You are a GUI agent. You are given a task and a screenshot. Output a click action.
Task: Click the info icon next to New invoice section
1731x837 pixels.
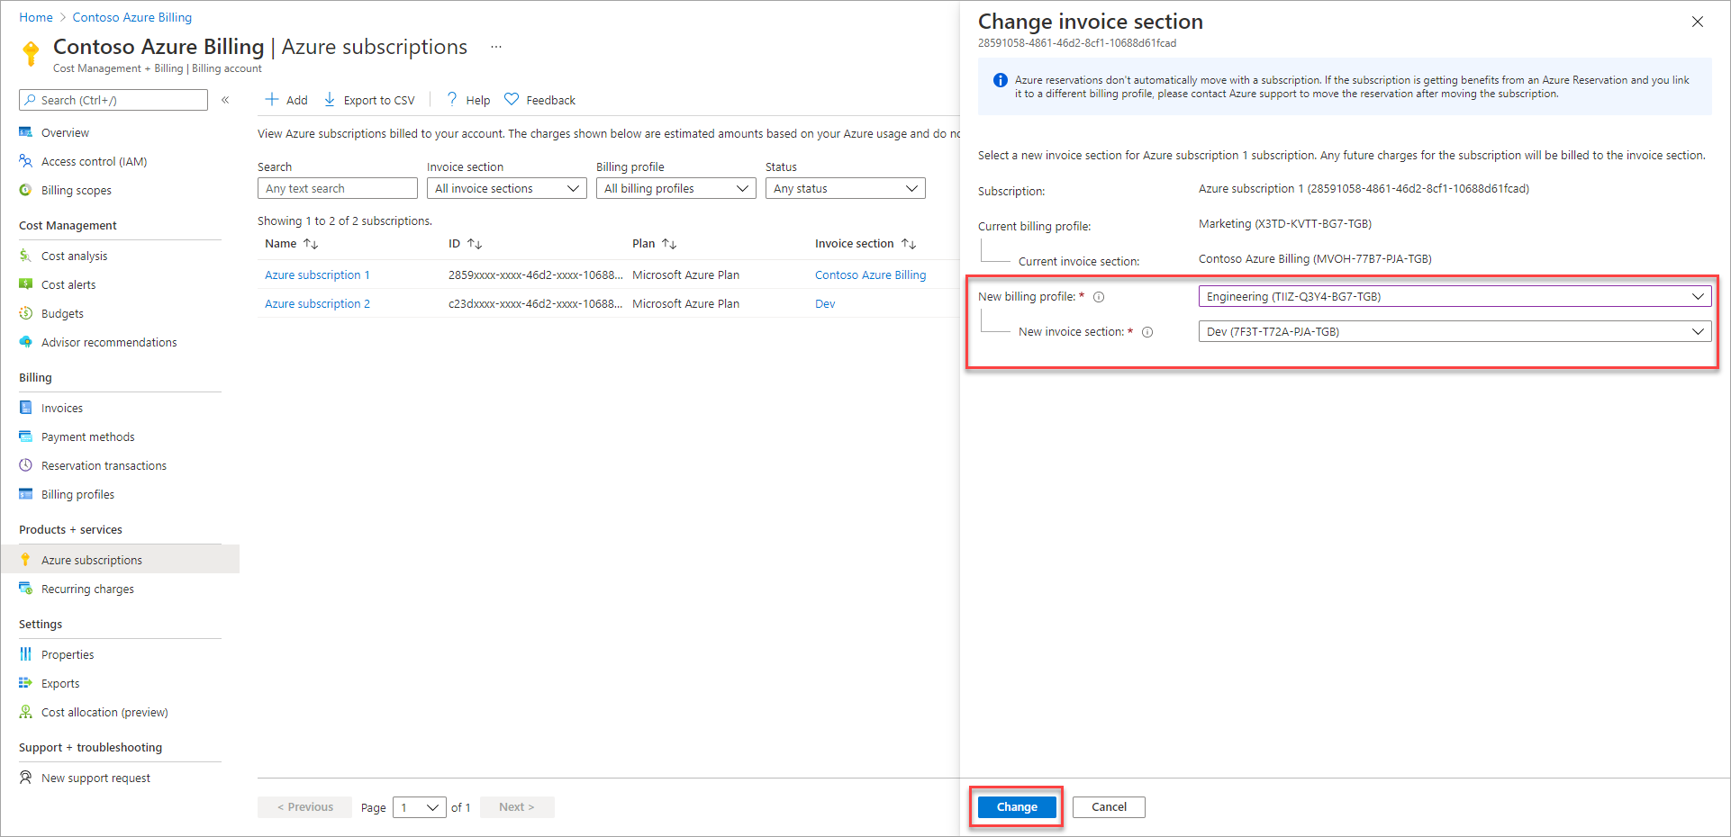click(x=1147, y=332)
